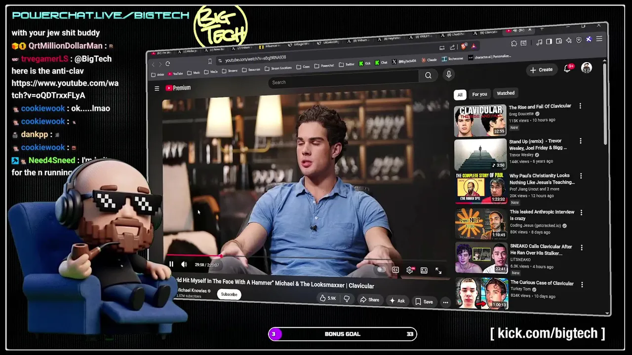Open the Kick bookmark in the bookmarks bar
This screenshot has height=355, width=632.
point(364,63)
